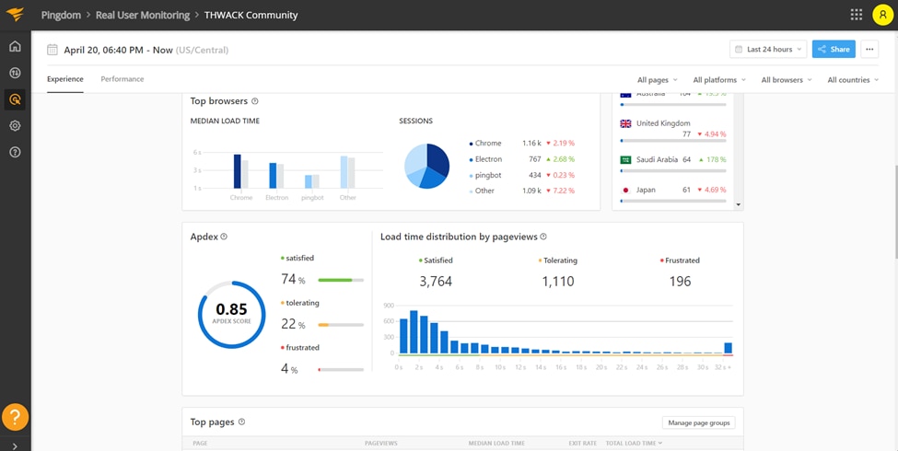Click the THWACK Community breadcrumb
Viewport: 898px width, 451px height.
pyautogui.click(x=251, y=15)
